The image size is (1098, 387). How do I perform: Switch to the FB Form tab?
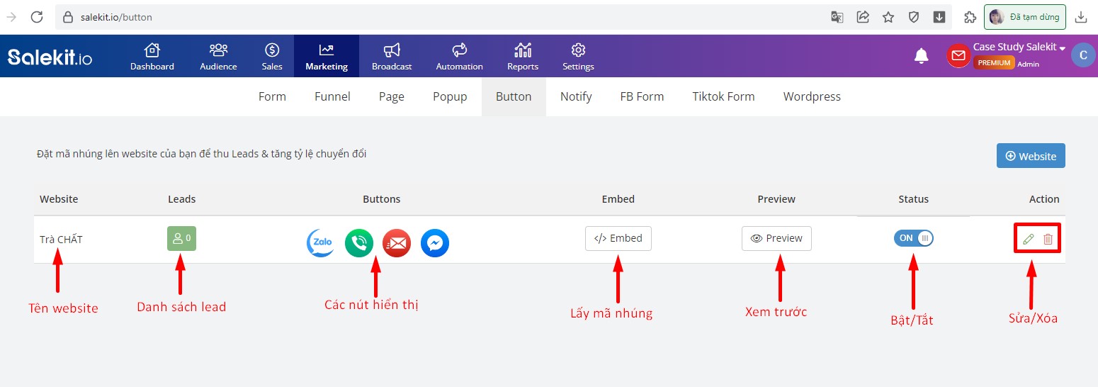point(642,96)
